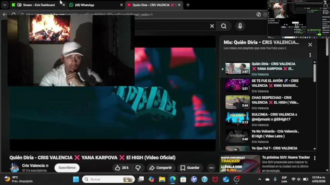Close the Quién Diría YouTube tab
The width and height of the screenshot is (330, 185).
179,5
